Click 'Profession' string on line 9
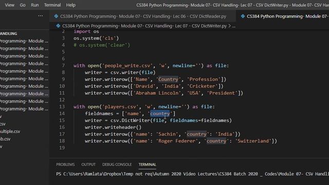329x185 pixels. tap(204, 79)
